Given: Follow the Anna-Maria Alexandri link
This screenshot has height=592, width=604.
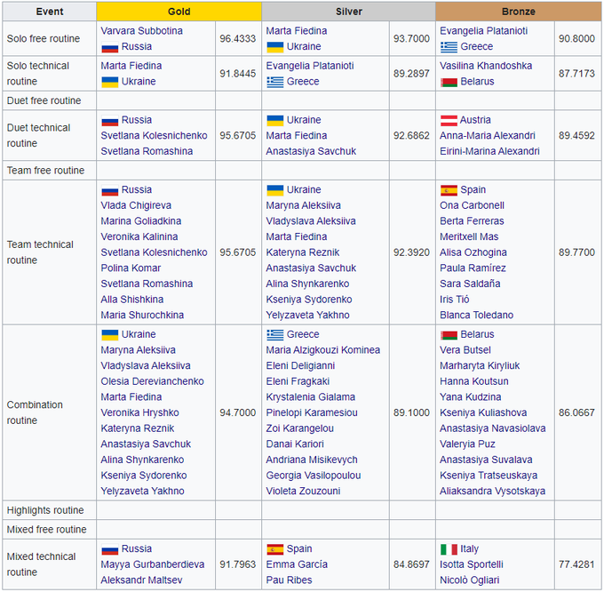Looking at the screenshot, I should [487, 136].
